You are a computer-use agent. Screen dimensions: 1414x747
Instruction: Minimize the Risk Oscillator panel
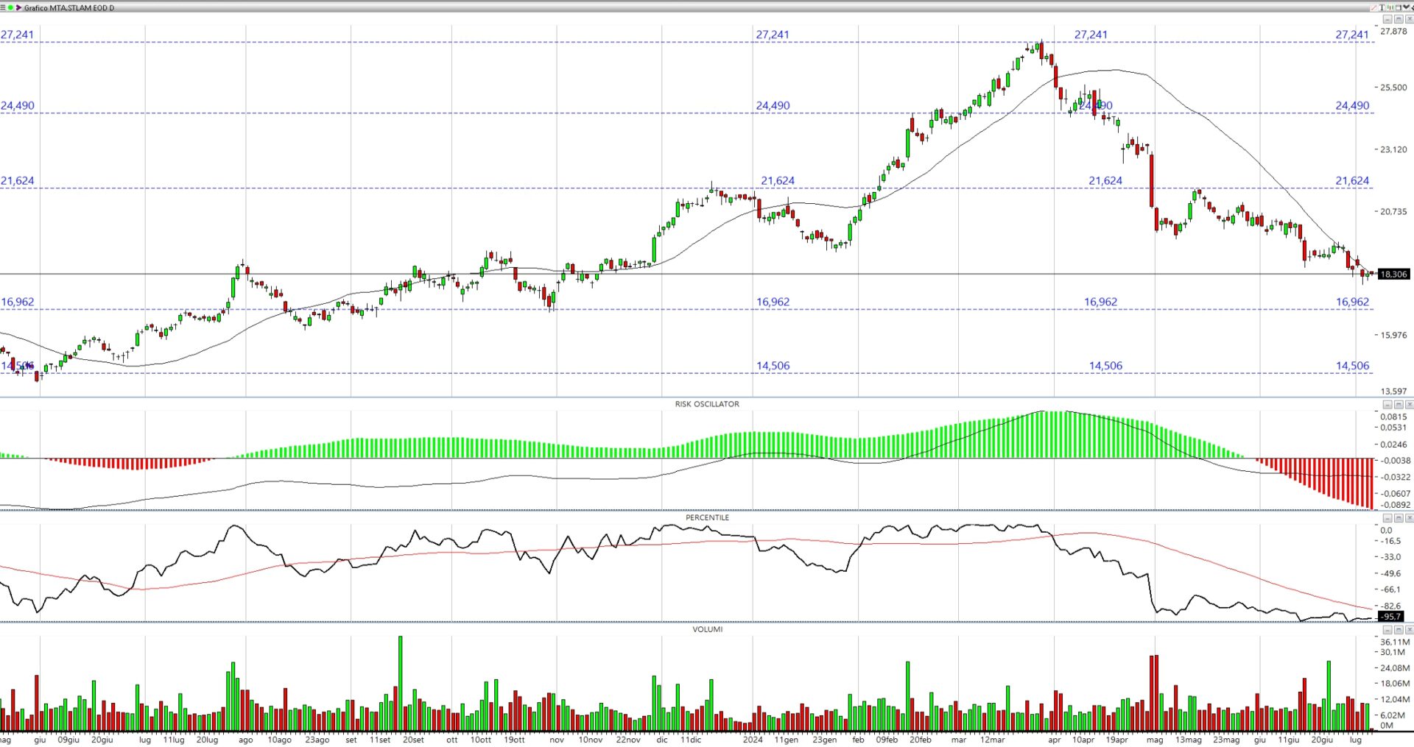(x=1387, y=405)
